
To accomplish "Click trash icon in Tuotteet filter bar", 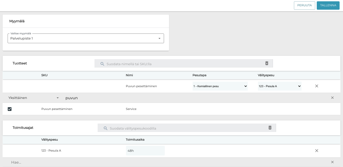I will click(267, 63).
